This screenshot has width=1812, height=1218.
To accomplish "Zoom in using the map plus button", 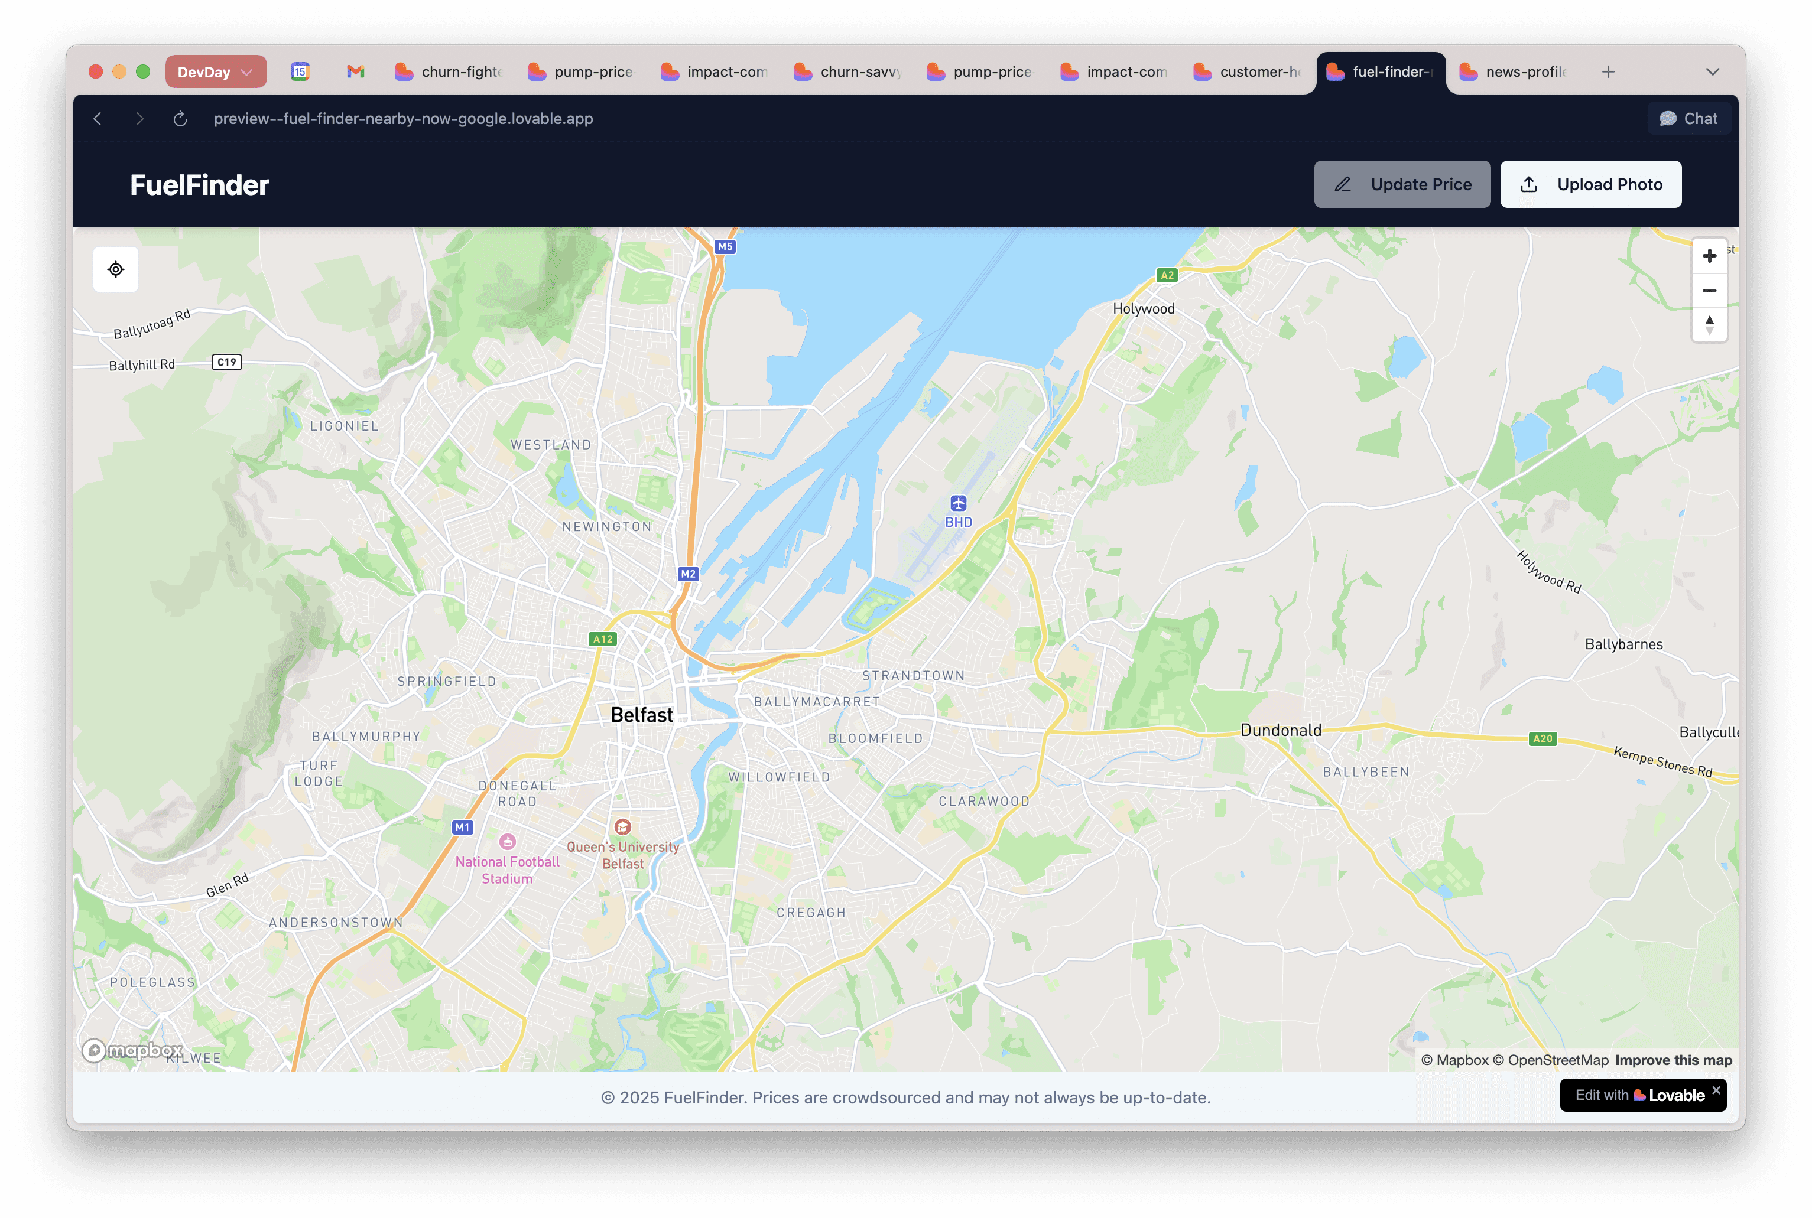I will [1709, 256].
